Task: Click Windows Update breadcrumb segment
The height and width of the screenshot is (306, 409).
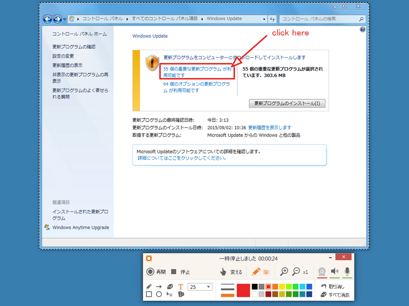Action: 224,19
